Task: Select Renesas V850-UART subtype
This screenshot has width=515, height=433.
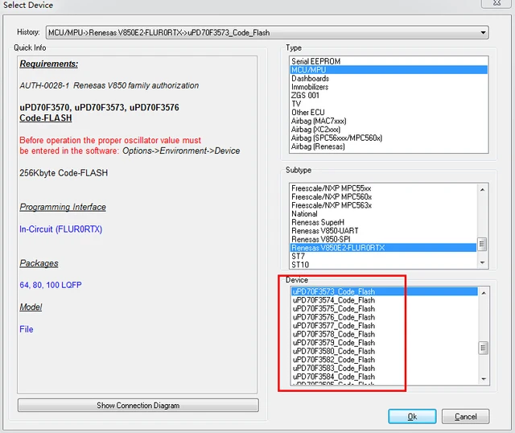Action: coord(383,231)
